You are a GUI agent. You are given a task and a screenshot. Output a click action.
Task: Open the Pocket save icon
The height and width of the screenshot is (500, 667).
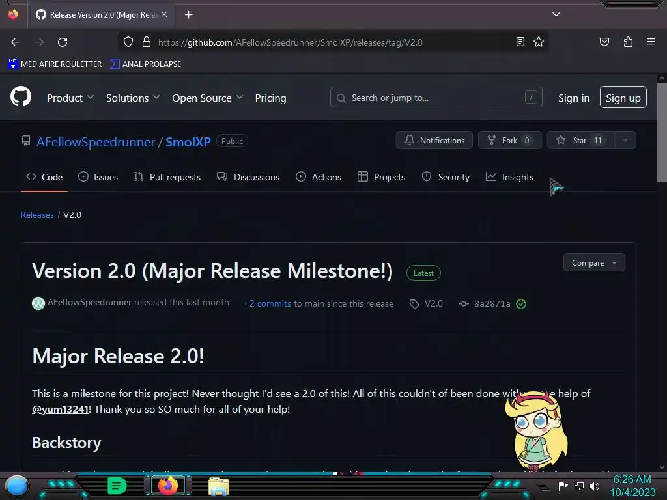click(604, 42)
